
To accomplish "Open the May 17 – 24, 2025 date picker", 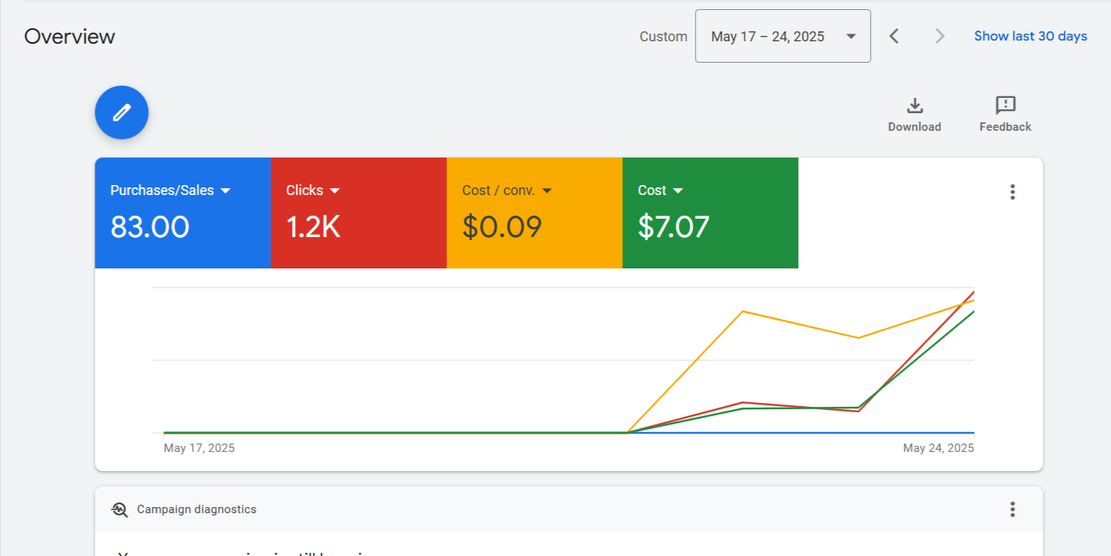I will [782, 36].
